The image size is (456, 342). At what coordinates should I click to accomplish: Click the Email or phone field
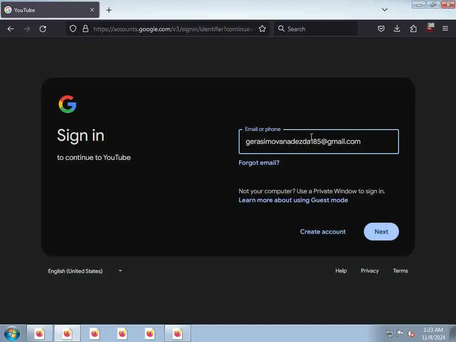[319, 142]
